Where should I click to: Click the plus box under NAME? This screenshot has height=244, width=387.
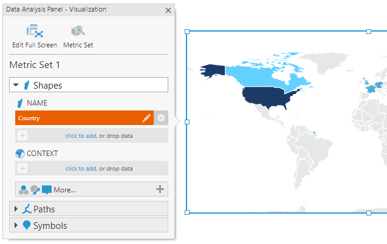tap(22, 136)
